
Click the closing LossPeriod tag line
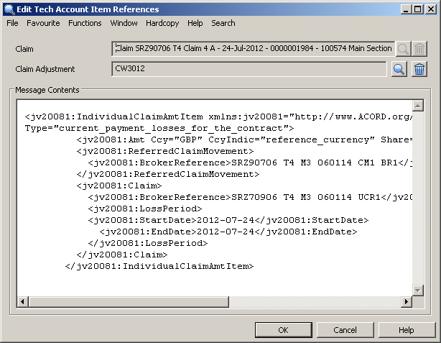tap(148, 243)
